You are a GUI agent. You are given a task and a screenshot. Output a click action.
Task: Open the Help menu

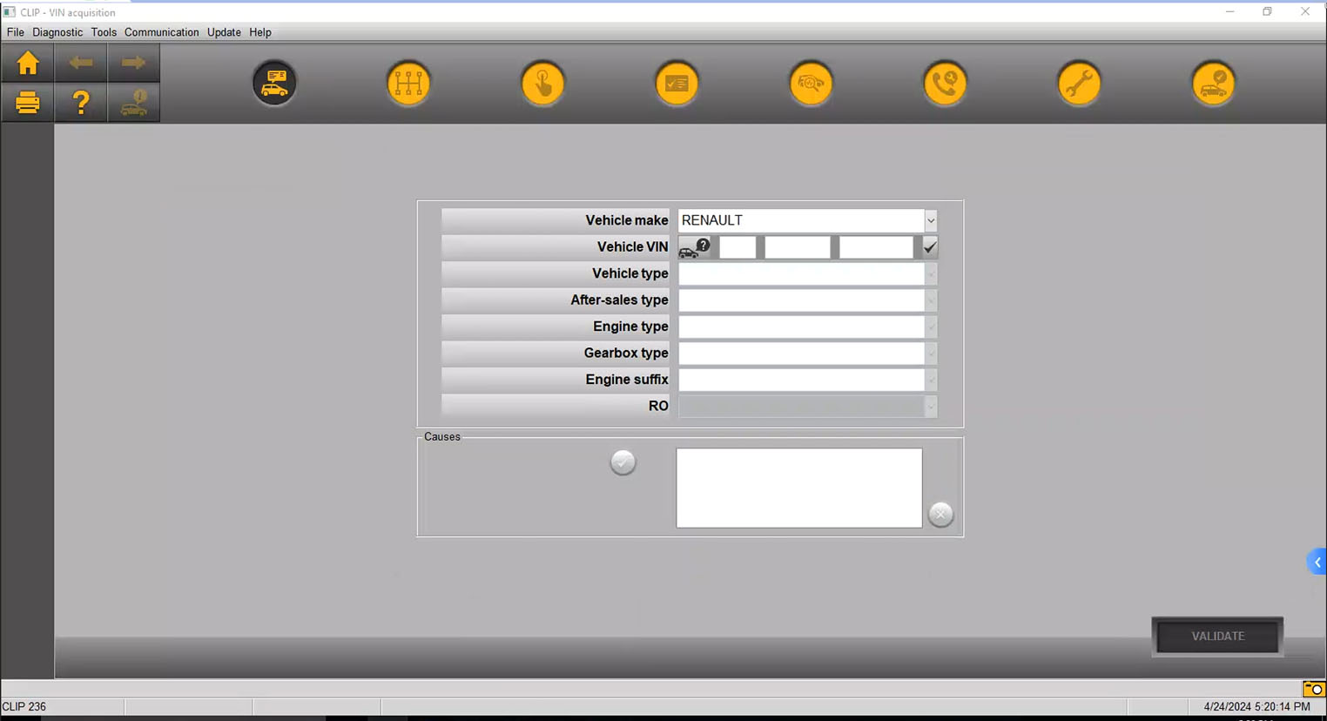point(260,32)
